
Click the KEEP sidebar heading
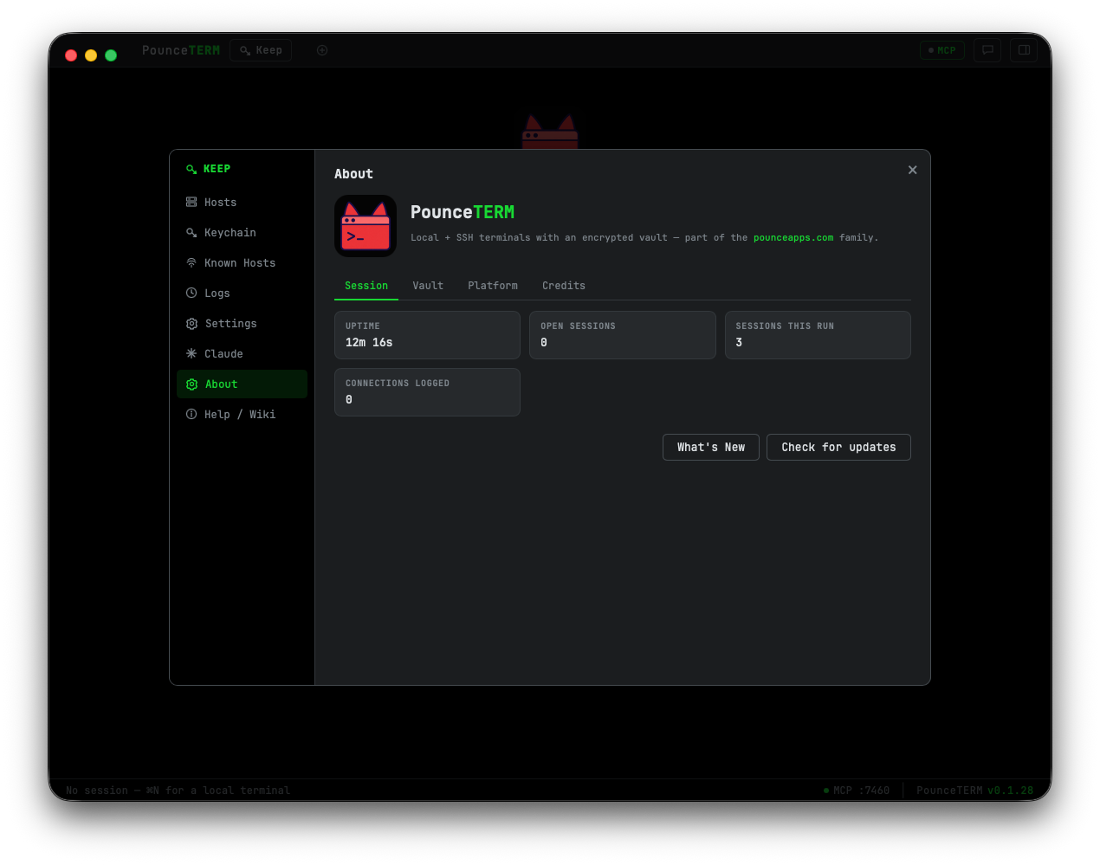point(217,170)
